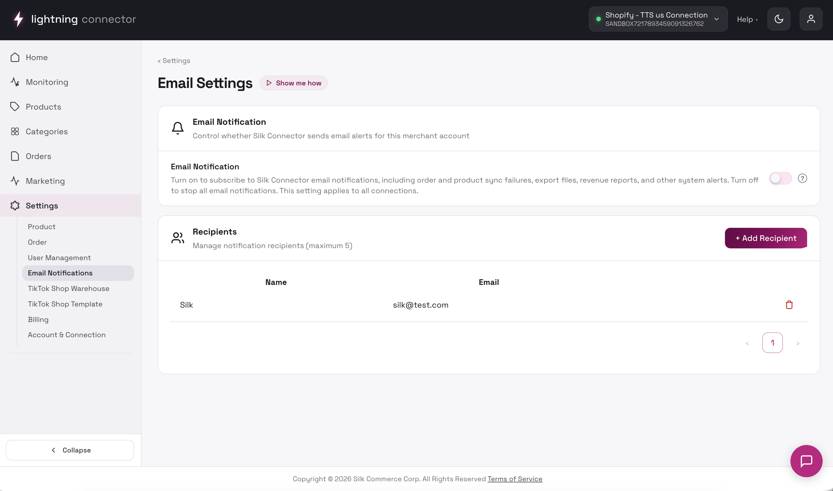Click the Categories grid icon
This screenshot has width=833, height=491.
point(15,131)
